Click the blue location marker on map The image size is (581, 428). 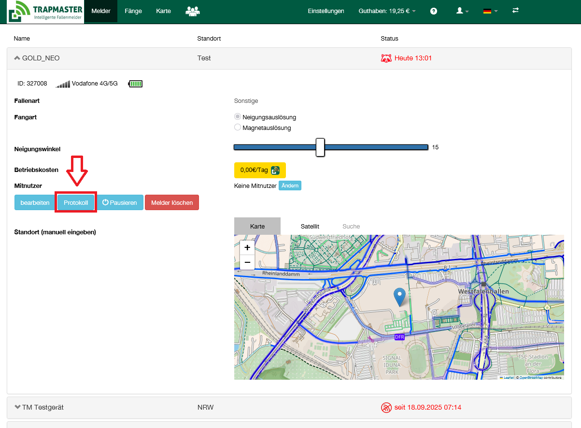(x=399, y=297)
